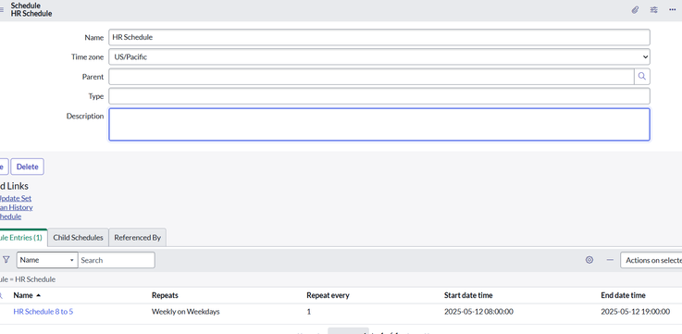Switch to the Referenced By tab

click(138, 238)
